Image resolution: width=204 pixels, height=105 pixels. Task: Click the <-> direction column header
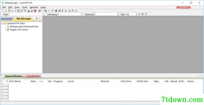coord(41,81)
